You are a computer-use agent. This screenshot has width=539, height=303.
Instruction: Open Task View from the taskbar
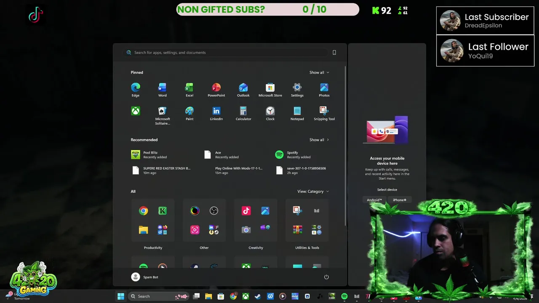(196, 296)
